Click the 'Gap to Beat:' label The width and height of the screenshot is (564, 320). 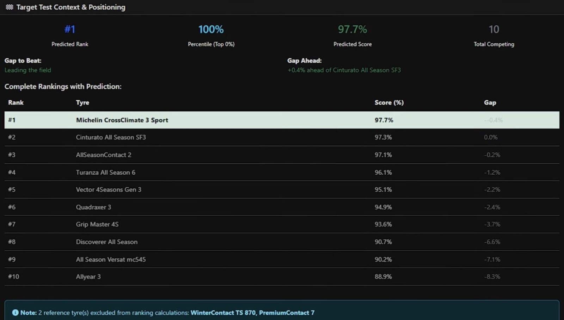[x=23, y=61]
